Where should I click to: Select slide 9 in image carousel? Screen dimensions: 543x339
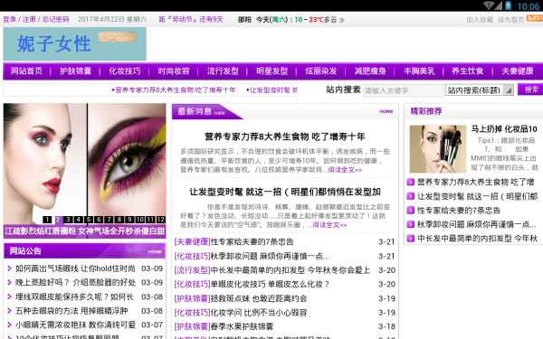129,220
